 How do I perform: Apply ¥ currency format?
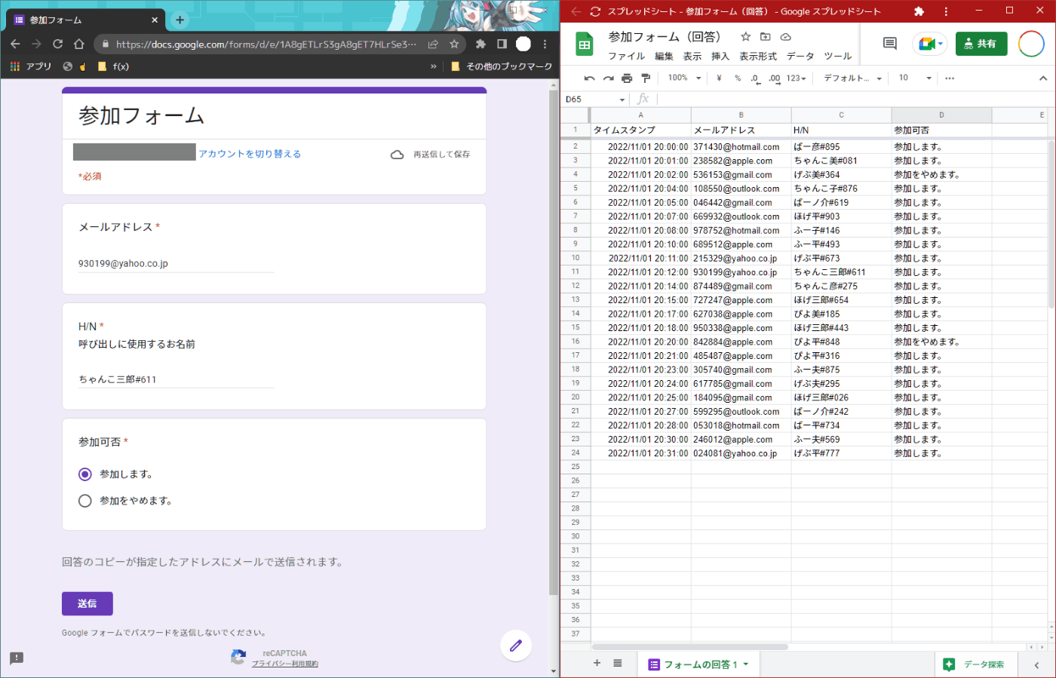tap(719, 78)
